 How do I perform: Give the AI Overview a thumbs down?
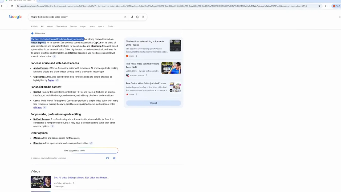point(114,158)
